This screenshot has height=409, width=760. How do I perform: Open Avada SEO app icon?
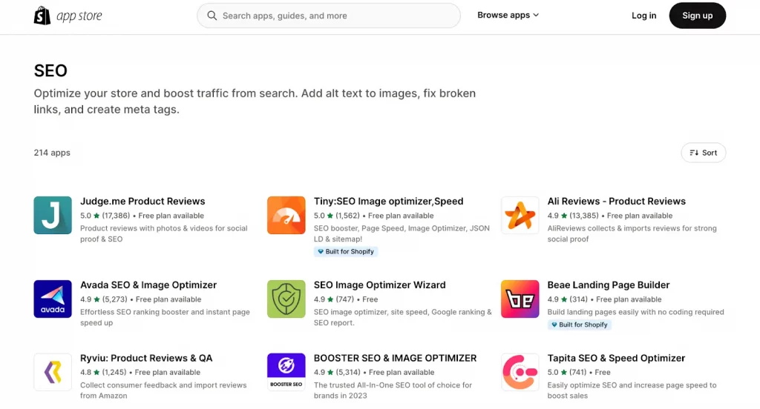point(53,299)
